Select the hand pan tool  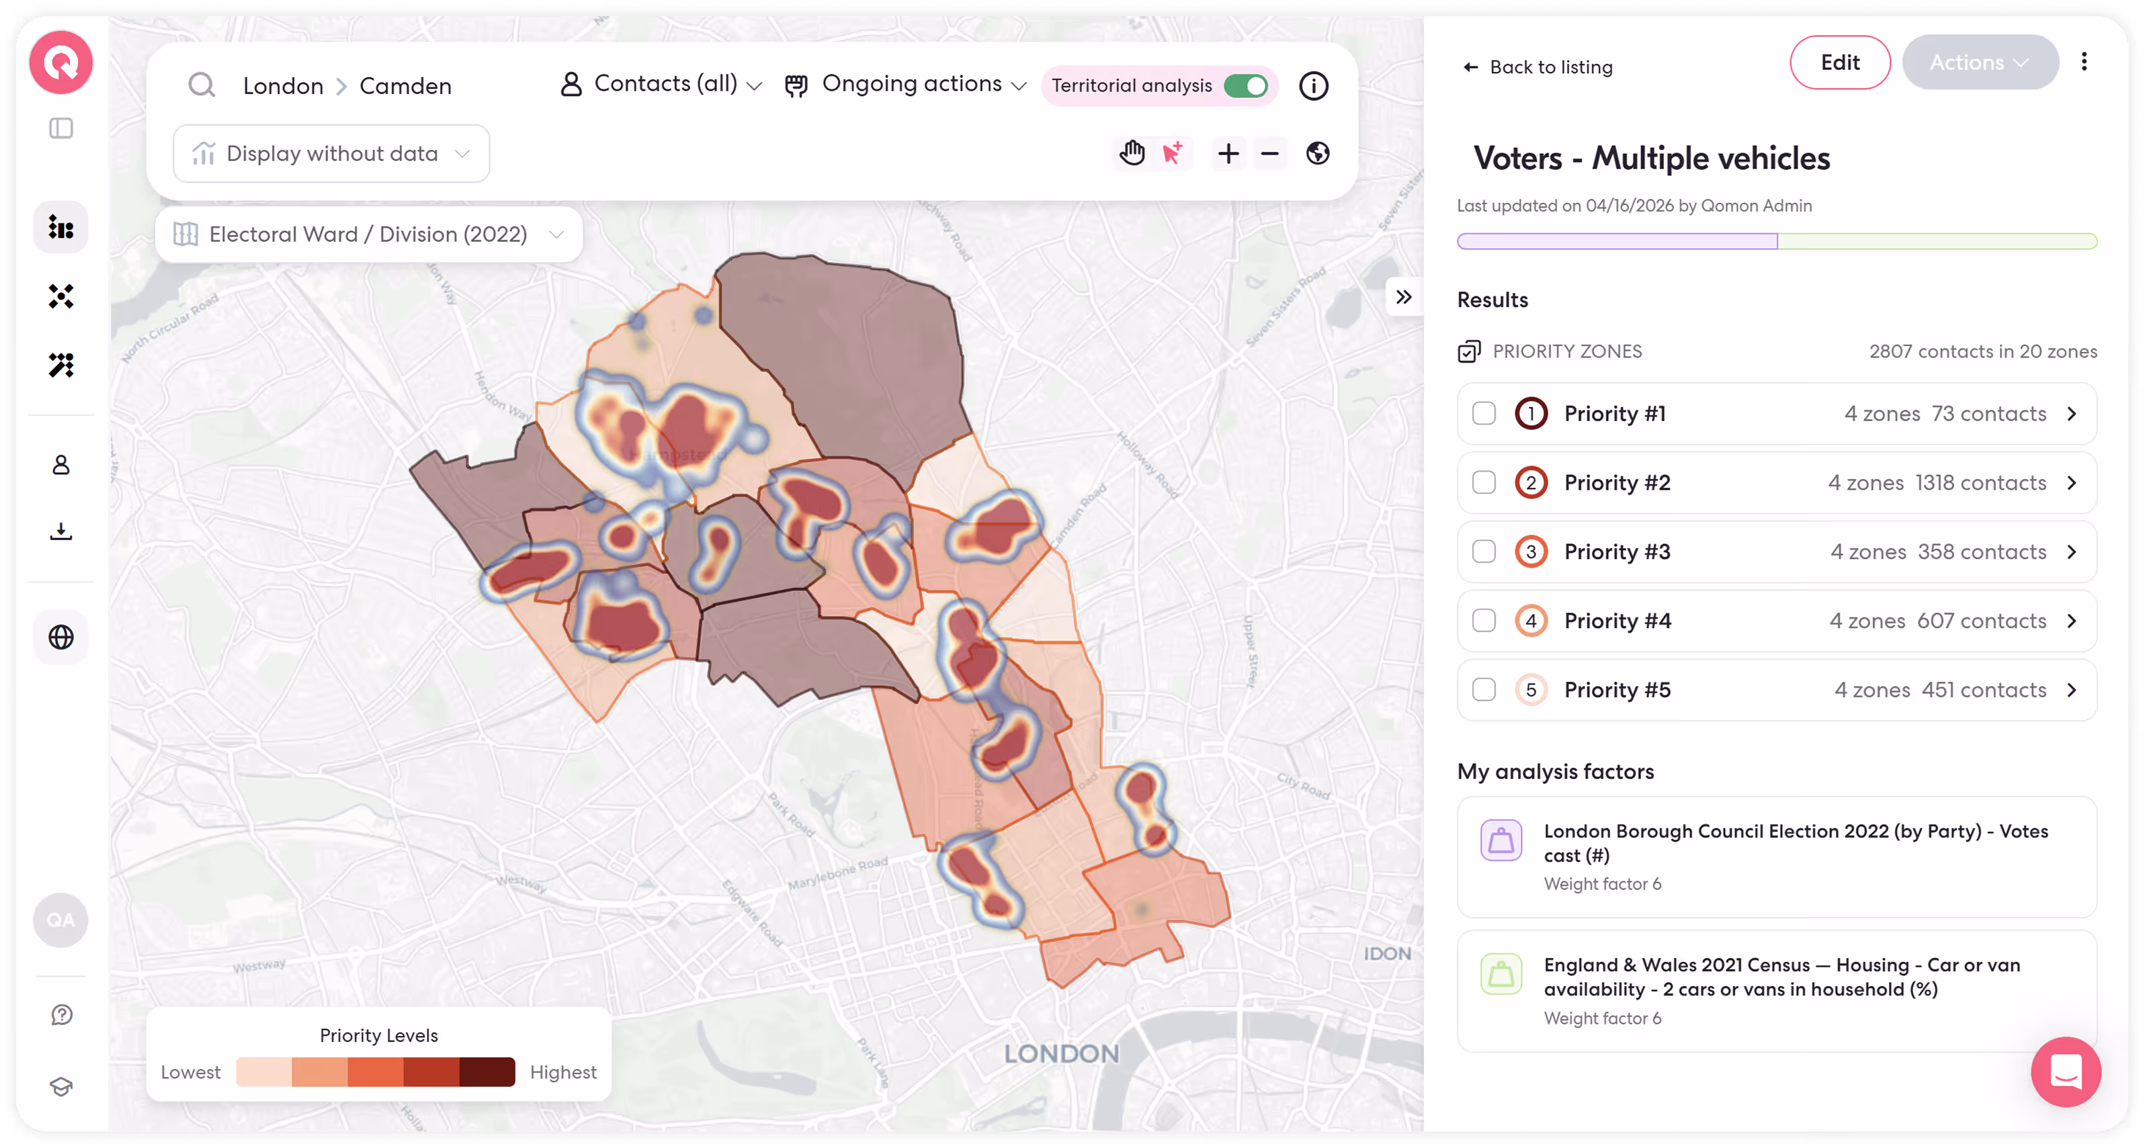click(1132, 153)
